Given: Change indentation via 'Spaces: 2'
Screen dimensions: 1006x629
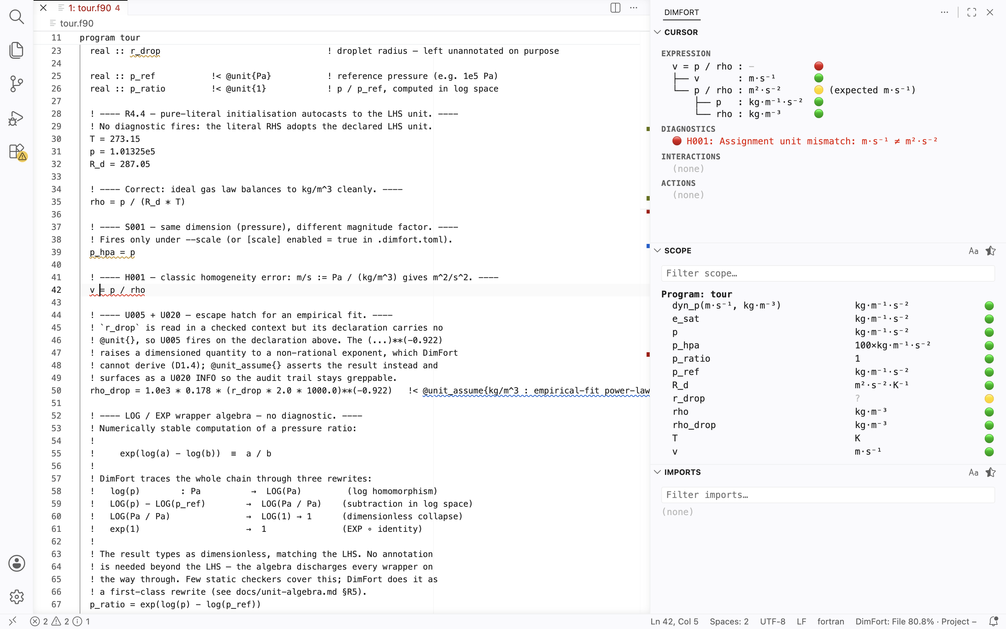Looking at the screenshot, I should [x=729, y=621].
